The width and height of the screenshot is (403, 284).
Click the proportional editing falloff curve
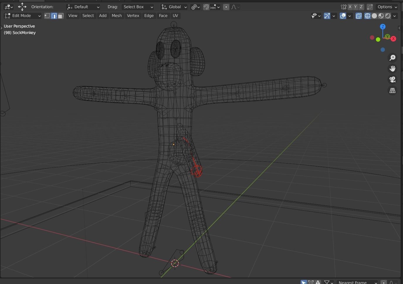(x=235, y=7)
